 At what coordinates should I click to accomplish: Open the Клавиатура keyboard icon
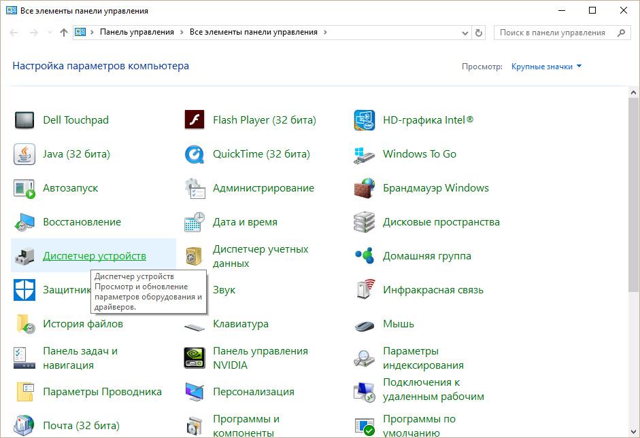click(195, 327)
